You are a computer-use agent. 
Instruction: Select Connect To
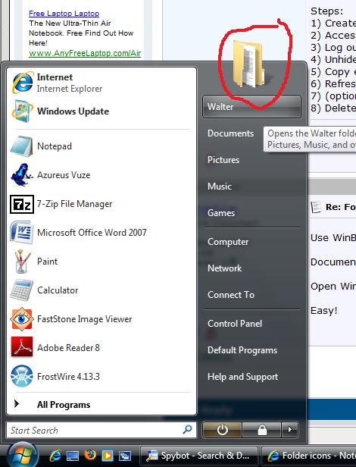click(231, 295)
